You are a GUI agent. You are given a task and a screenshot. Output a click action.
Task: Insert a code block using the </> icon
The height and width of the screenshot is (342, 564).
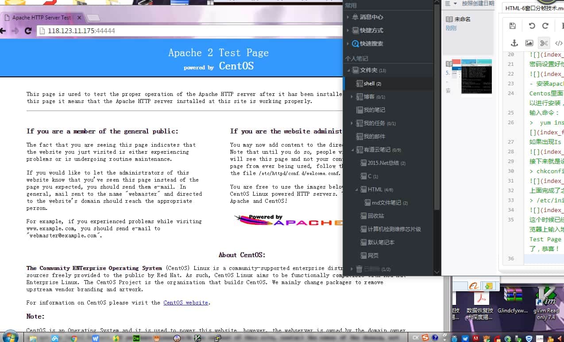tap(559, 43)
